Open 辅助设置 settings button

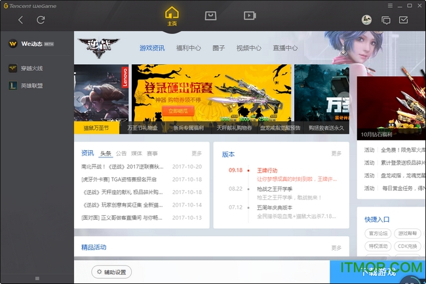click(x=111, y=272)
